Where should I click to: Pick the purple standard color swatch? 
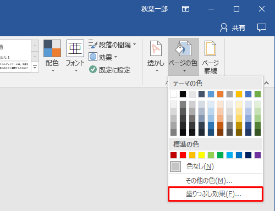(x=257, y=155)
